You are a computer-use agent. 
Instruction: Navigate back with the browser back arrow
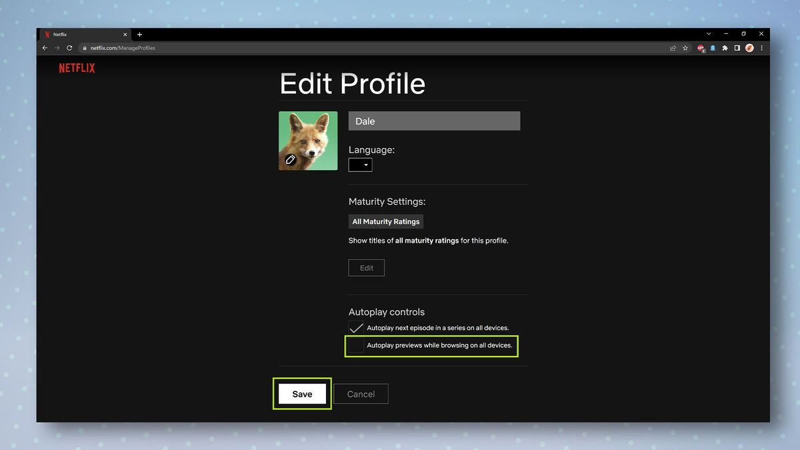[44, 47]
